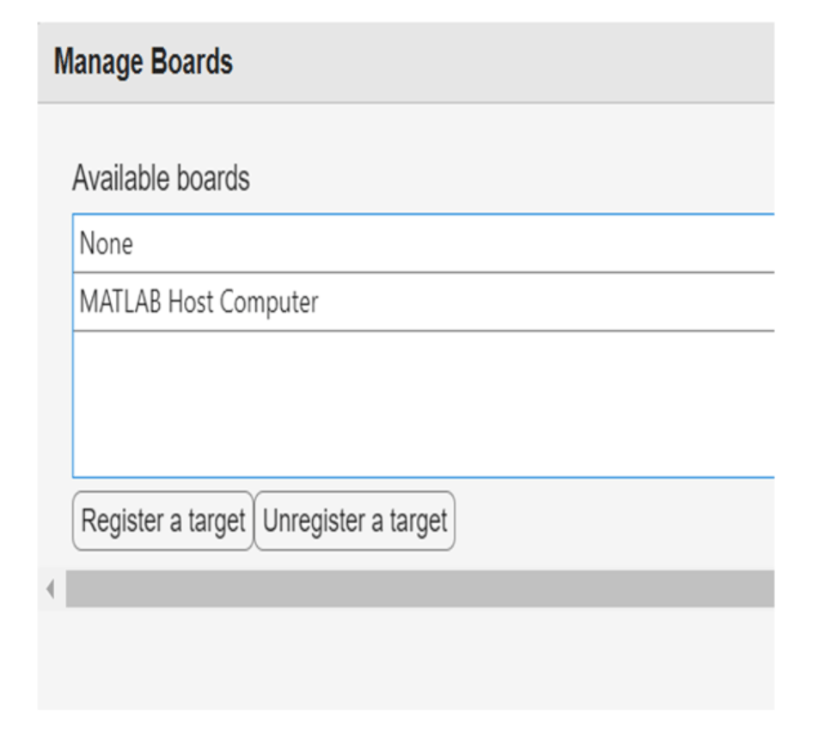
Task: Click the left scroll arrow
Action: click(50, 589)
